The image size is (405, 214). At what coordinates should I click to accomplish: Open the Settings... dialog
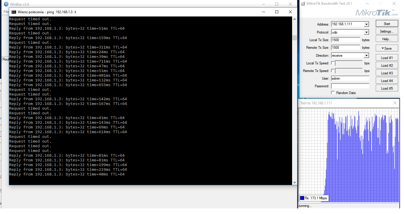point(387,31)
